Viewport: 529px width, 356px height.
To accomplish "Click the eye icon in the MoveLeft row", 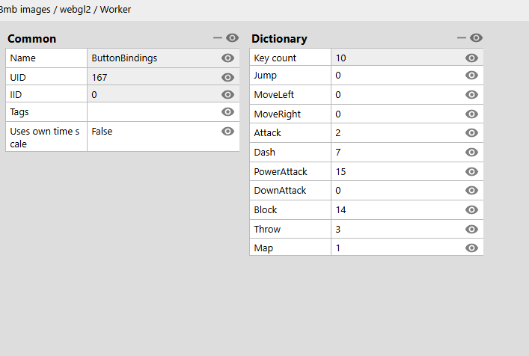I will (x=471, y=94).
